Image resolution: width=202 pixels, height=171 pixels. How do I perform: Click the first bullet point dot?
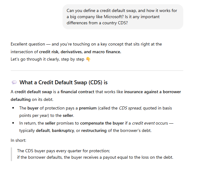coord(13,108)
